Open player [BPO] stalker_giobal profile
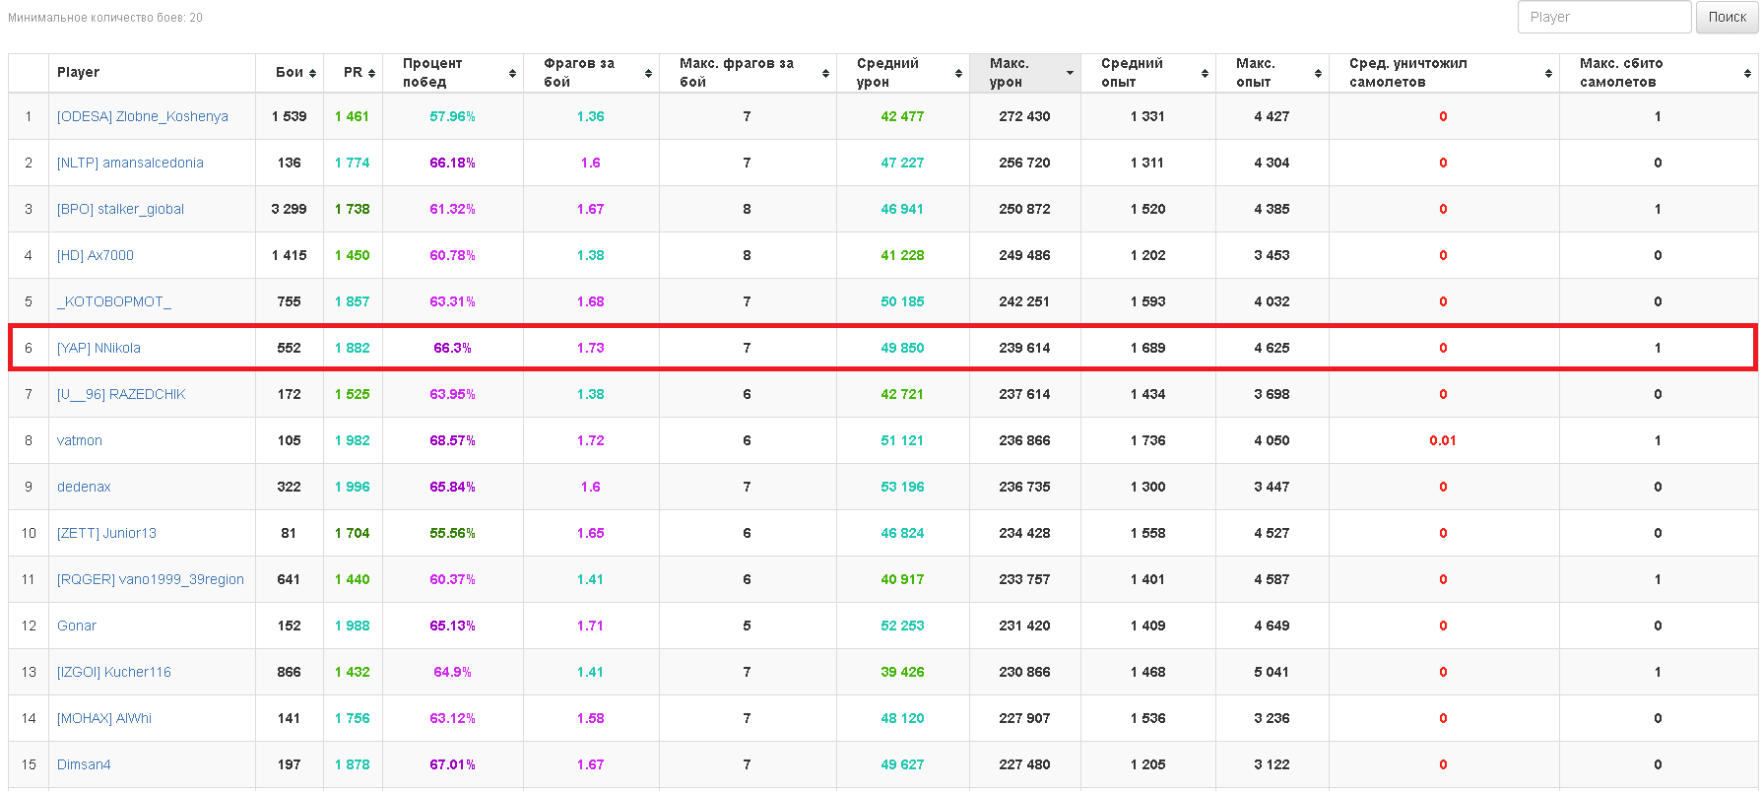This screenshot has height=791, width=1762. coord(120,209)
